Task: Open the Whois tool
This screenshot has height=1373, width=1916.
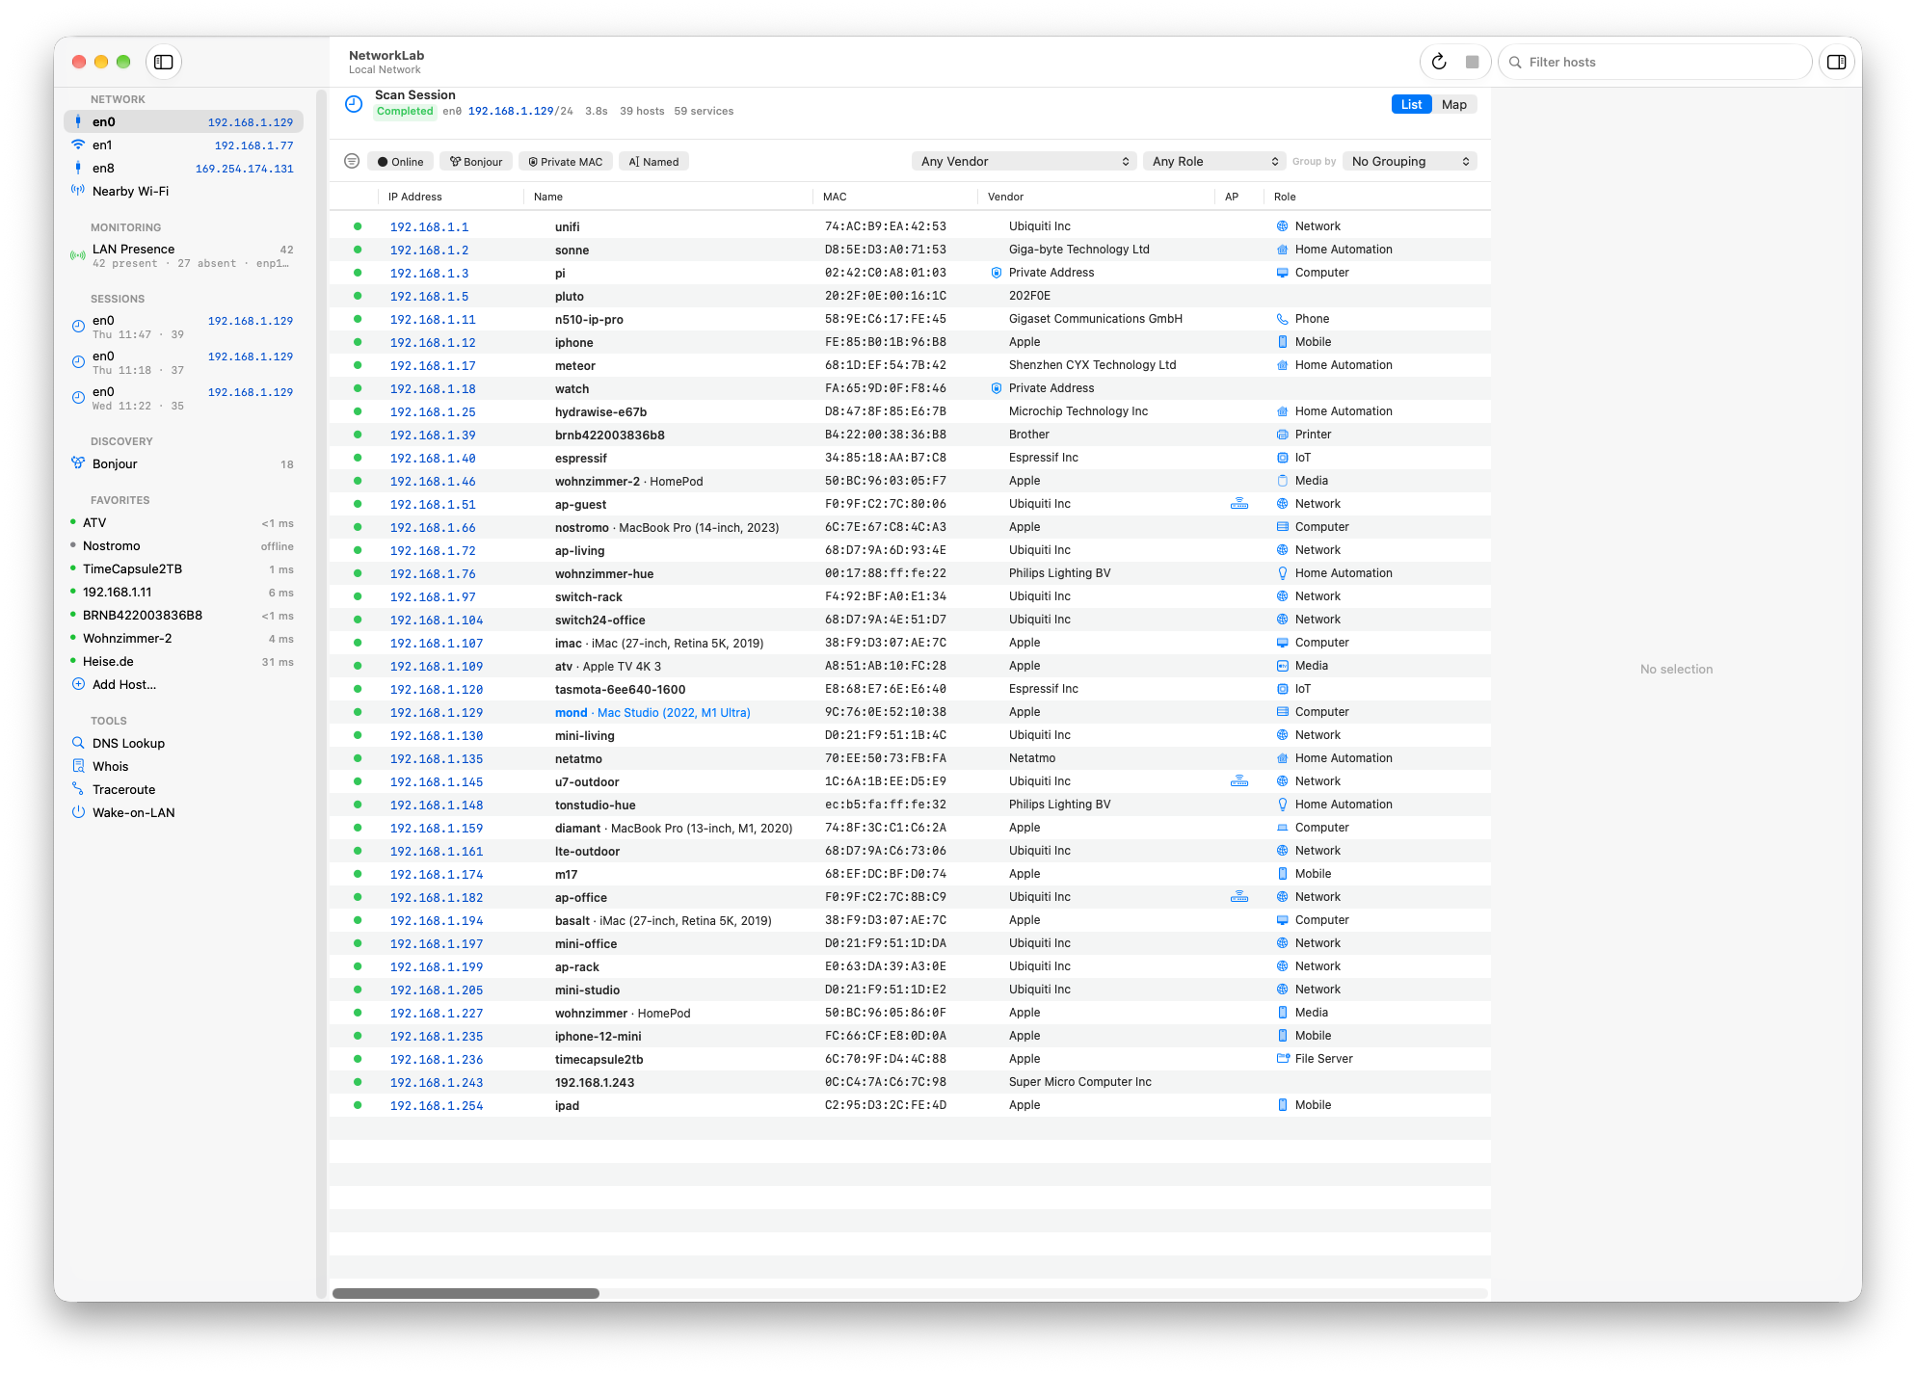Action: (183, 767)
